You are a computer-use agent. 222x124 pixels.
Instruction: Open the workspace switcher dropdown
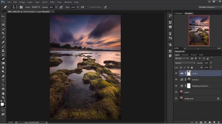210,7
